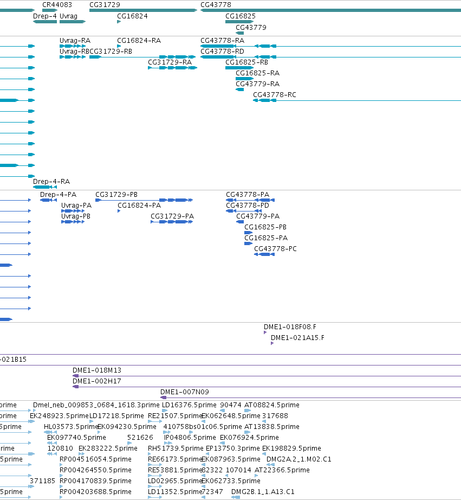Select clone end DME1-018F08.F
The width and height of the screenshot is (461, 500).
[x=290, y=327]
